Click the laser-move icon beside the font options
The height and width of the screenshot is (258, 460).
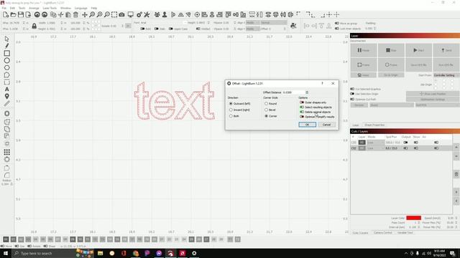pyautogui.click(x=293, y=26)
